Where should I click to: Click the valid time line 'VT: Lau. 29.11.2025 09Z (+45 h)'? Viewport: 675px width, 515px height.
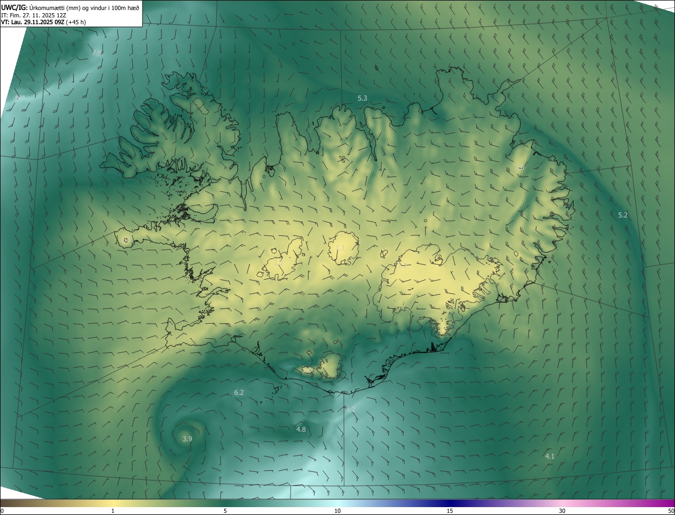pos(44,22)
